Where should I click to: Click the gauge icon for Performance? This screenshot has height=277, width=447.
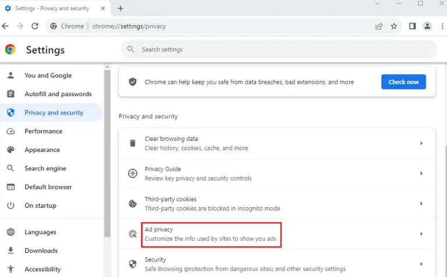pyautogui.click(x=10, y=131)
